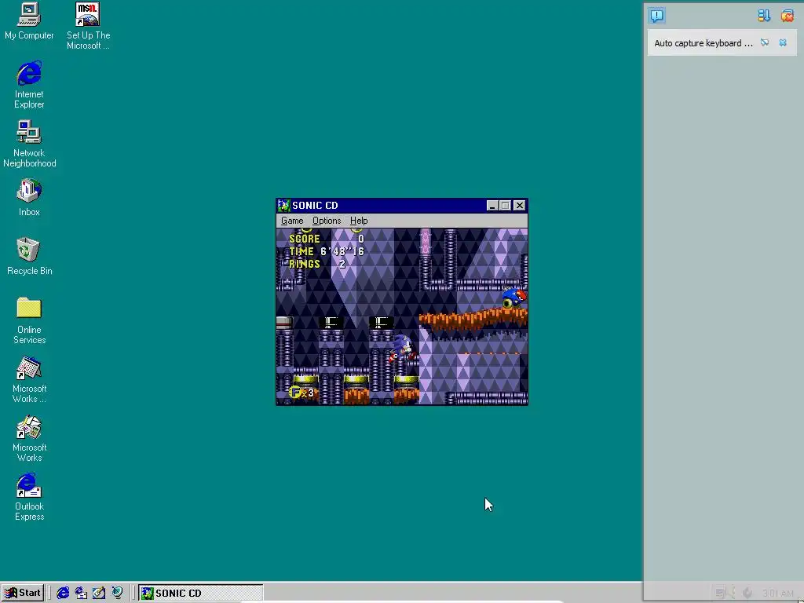Pin the Auto capture keyboard notification
The image size is (804, 603).
pos(765,43)
